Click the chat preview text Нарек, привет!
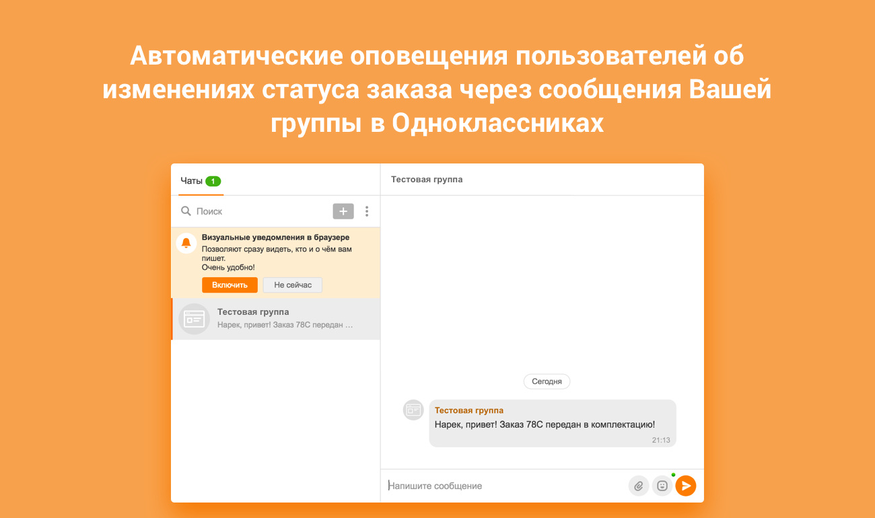The image size is (875, 518). pos(285,325)
